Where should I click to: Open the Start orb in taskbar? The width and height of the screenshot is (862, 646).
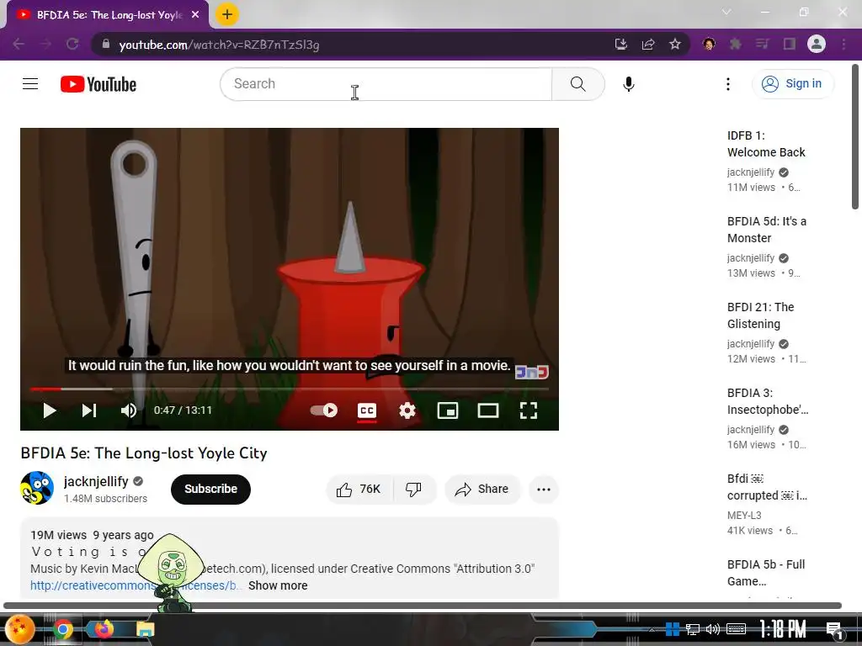point(20,629)
